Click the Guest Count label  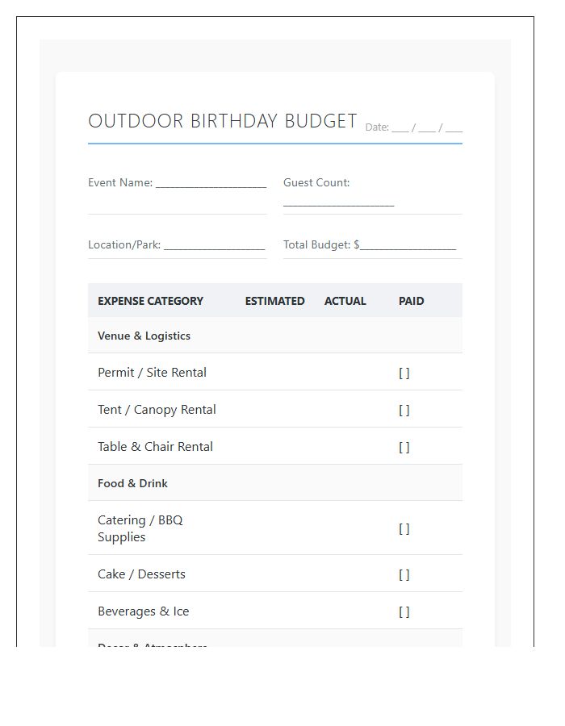[x=316, y=183]
